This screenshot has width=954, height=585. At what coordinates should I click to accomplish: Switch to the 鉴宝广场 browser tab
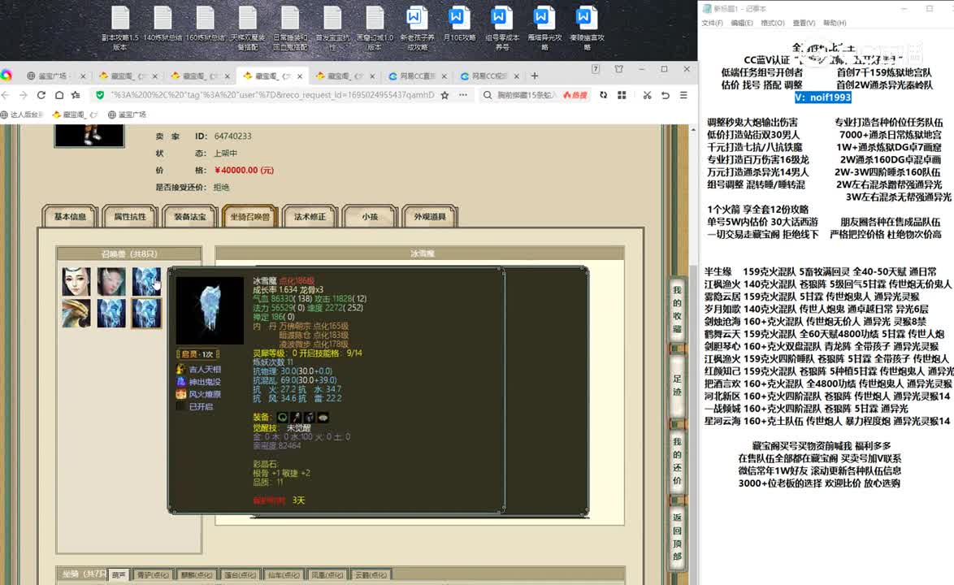click(x=52, y=76)
